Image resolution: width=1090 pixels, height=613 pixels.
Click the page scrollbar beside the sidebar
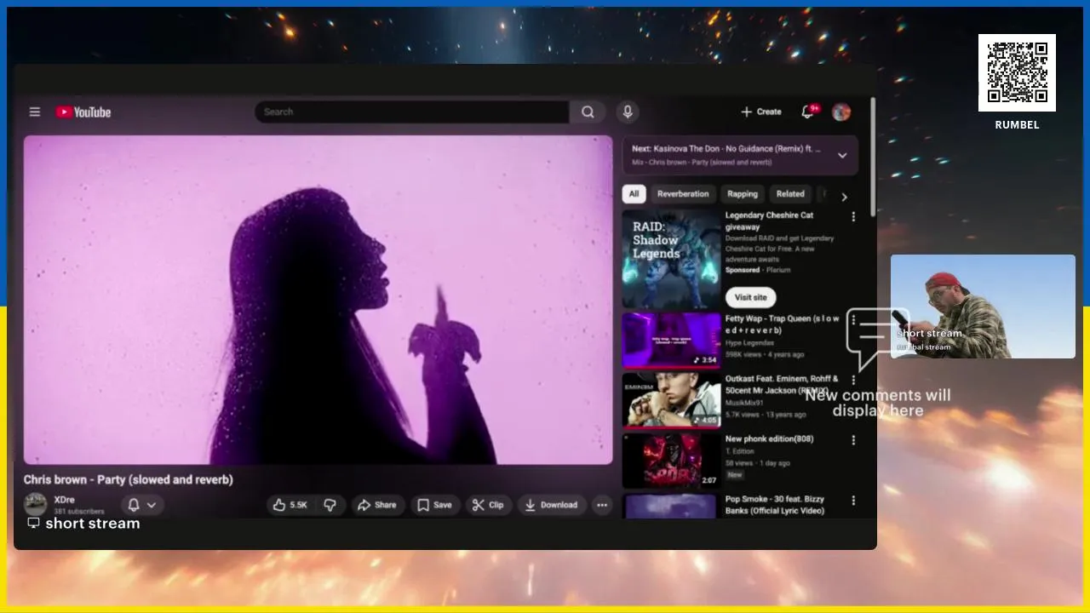pos(873,158)
